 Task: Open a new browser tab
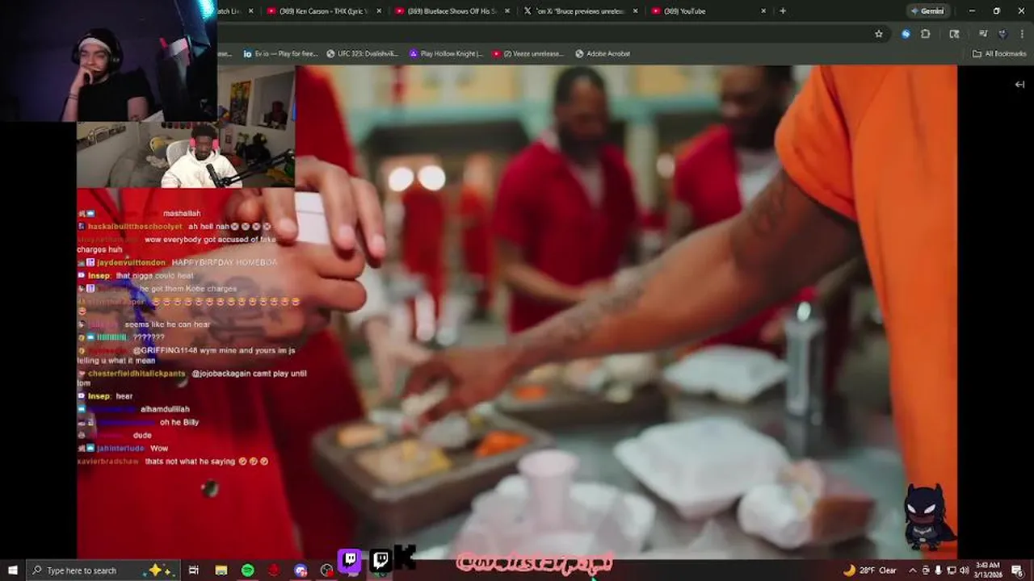click(783, 11)
